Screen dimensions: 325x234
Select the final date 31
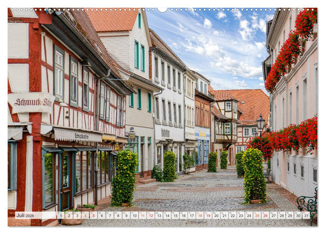(x=306, y=216)
